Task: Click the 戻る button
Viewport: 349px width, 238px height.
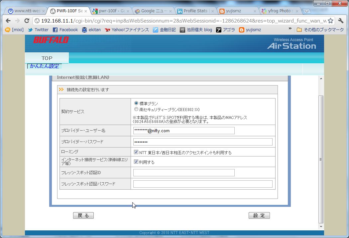Action: point(83,215)
